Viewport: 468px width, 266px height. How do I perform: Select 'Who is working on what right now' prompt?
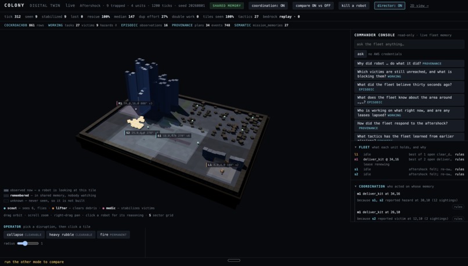coord(409,113)
